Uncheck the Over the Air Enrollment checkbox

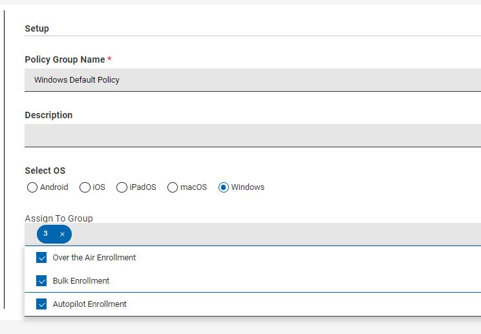click(x=41, y=258)
